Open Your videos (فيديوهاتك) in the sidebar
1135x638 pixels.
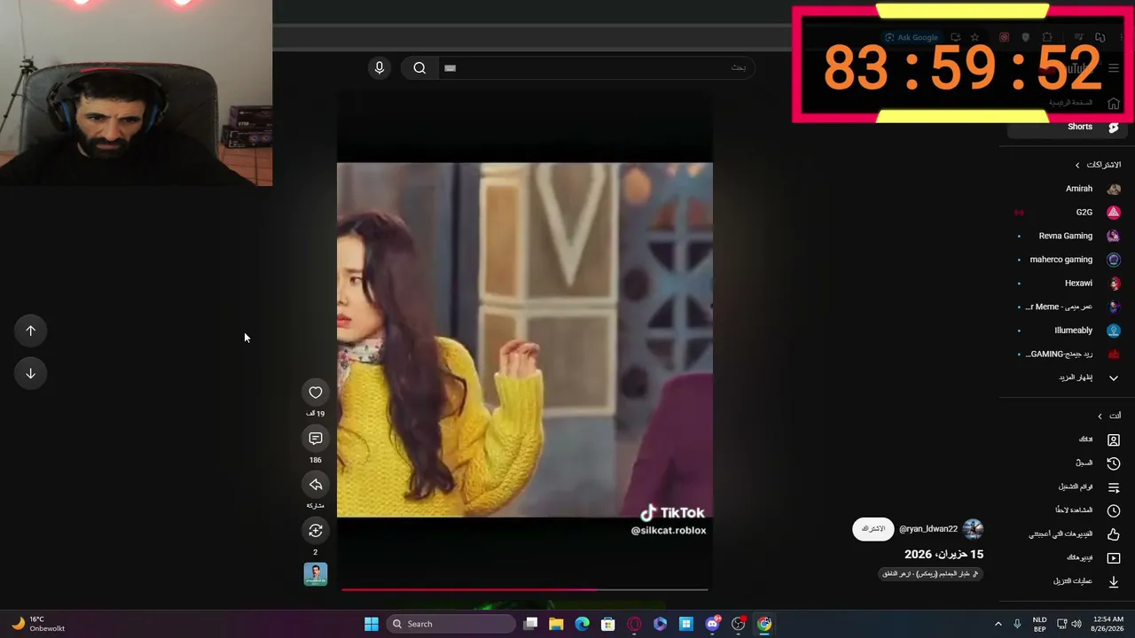pyautogui.click(x=1067, y=557)
